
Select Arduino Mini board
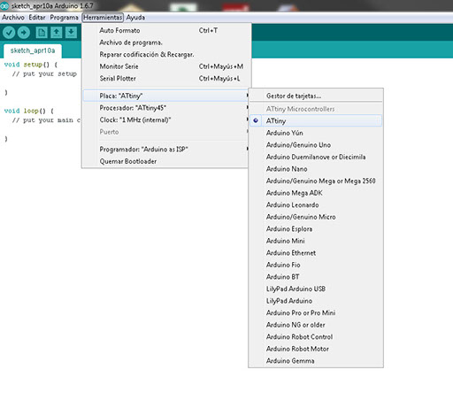click(x=315, y=241)
